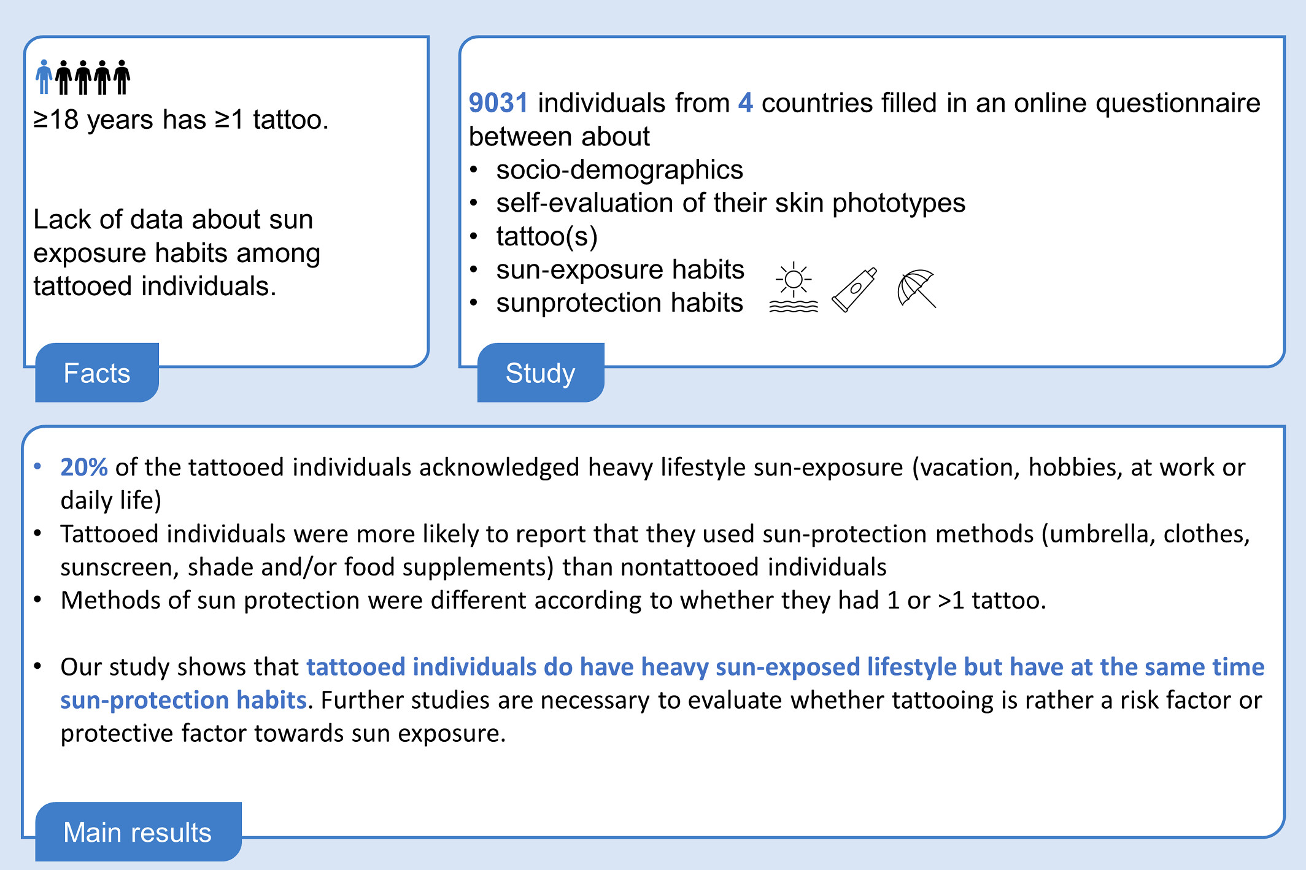Click the blue 9031 number

[498, 103]
